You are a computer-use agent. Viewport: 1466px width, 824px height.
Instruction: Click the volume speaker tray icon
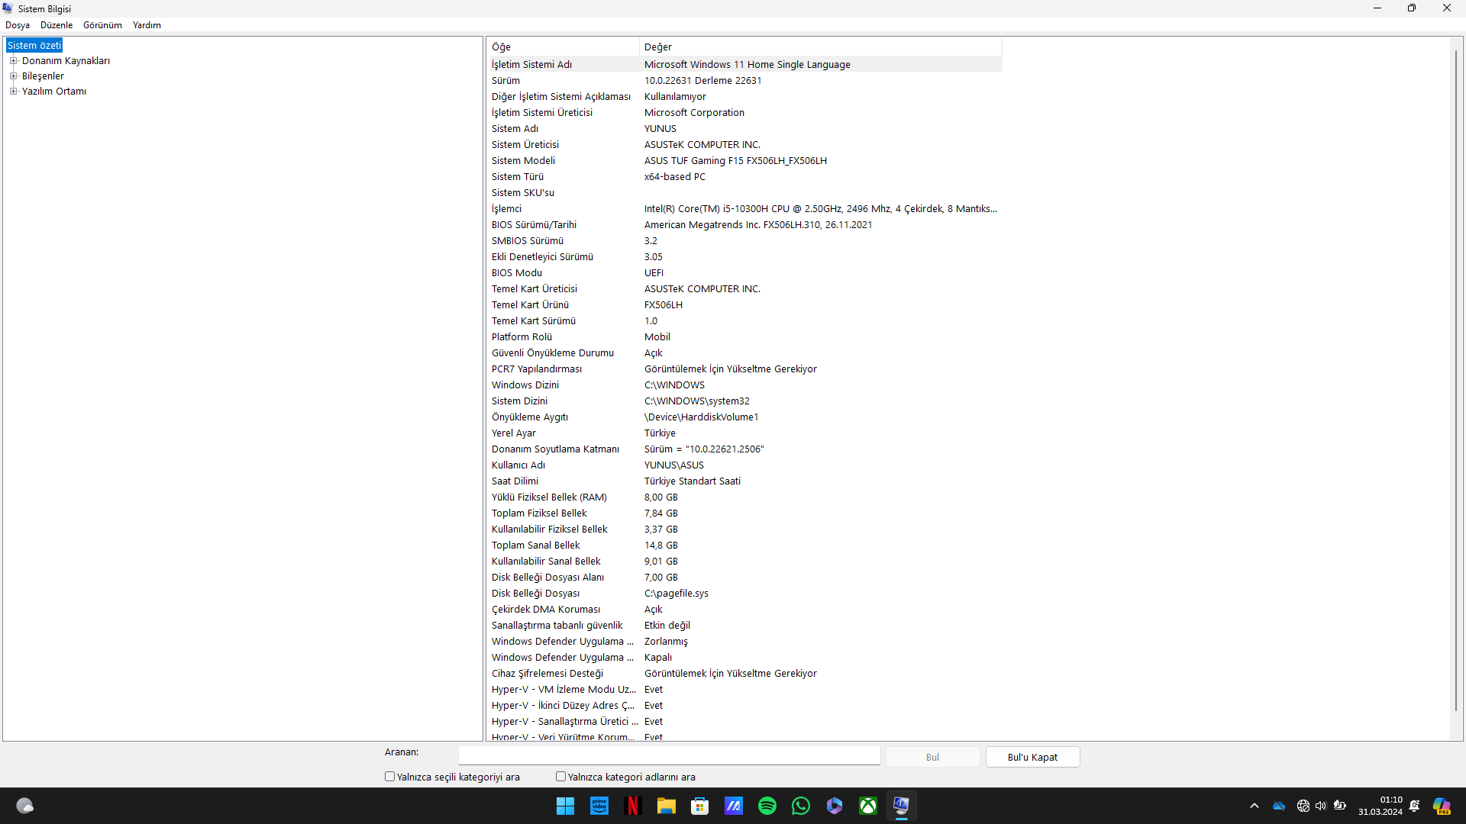click(x=1321, y=806)
